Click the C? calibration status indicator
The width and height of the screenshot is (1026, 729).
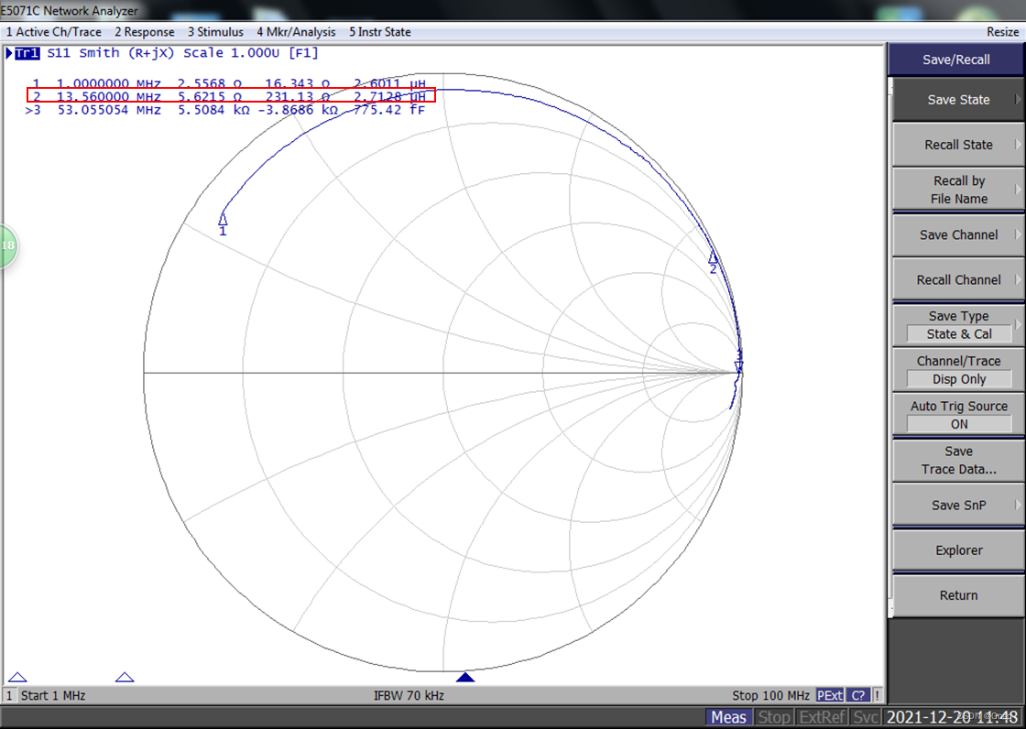point(858,696)
